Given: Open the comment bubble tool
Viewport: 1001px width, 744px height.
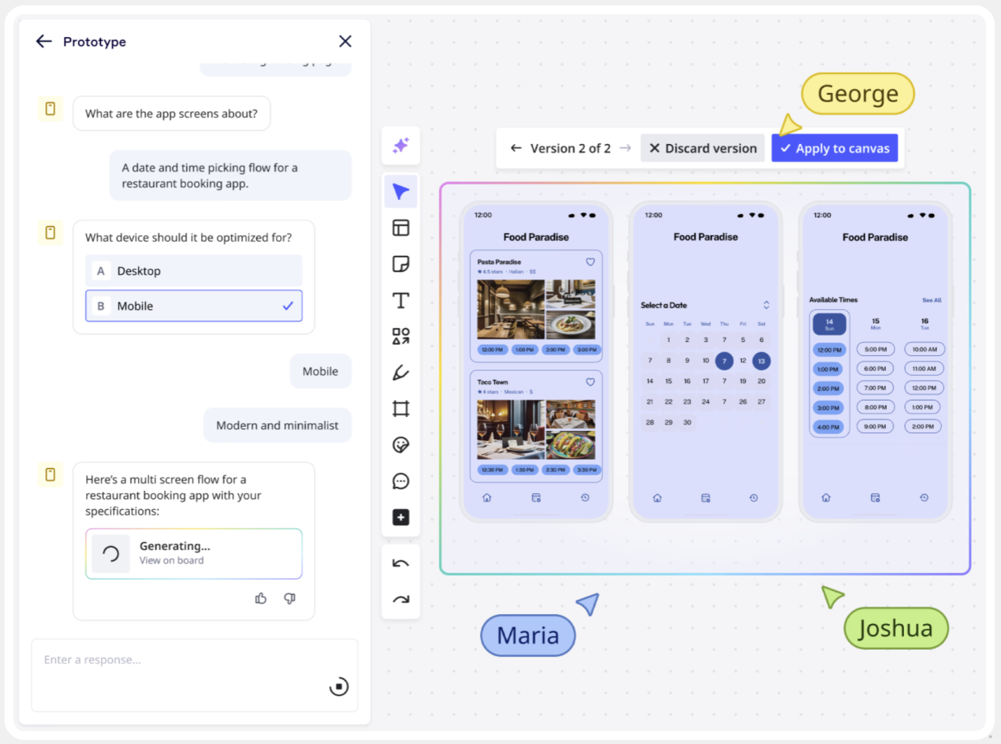Looking at the screenshot, I should point(401,481).
